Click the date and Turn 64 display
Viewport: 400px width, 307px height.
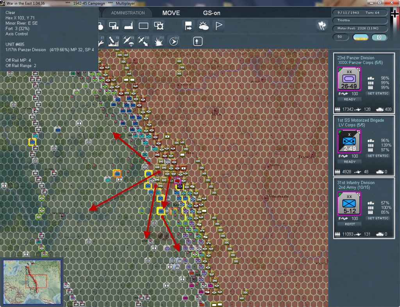[x=360, y=12]
